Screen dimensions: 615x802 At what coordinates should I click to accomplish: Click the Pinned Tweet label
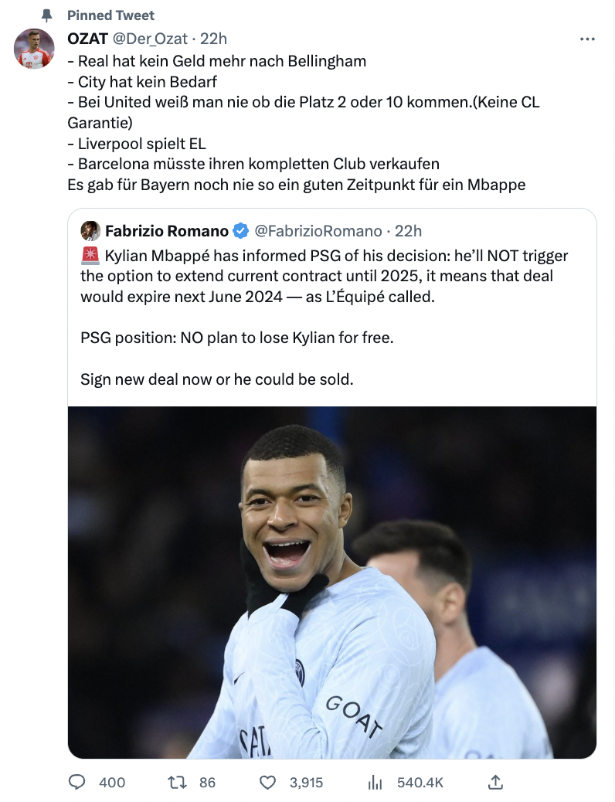(110, 15)
